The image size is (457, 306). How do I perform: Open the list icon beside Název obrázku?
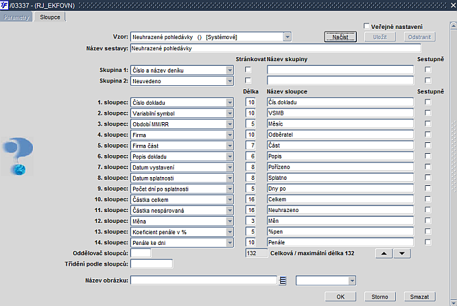coord(282,280)
